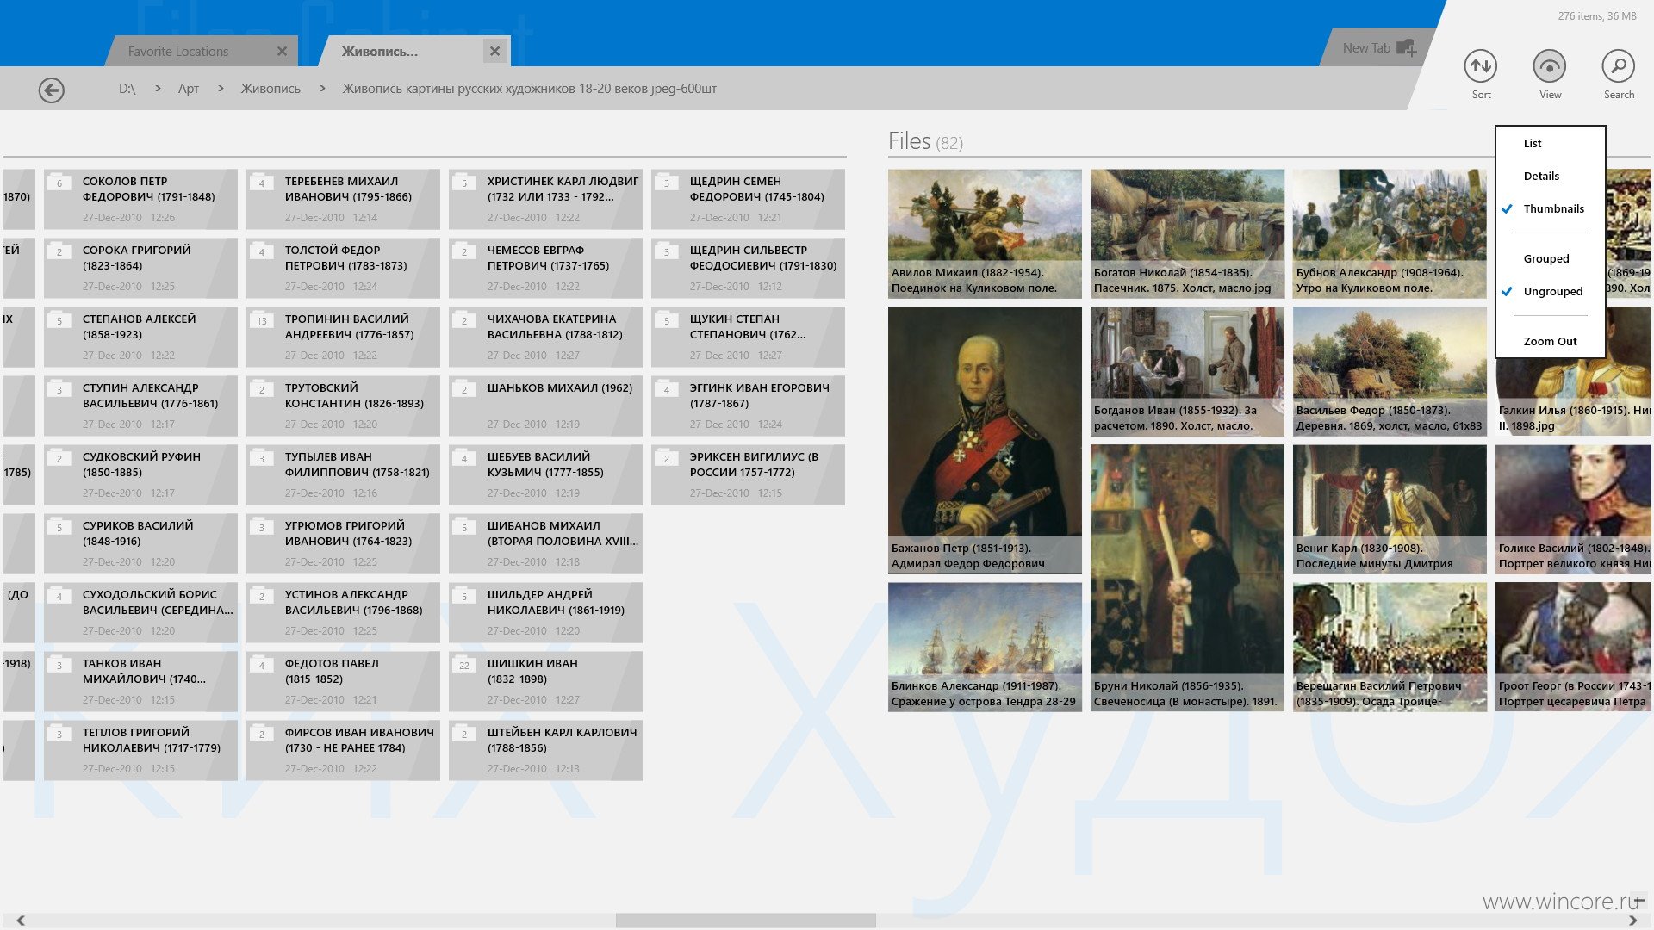
Task: Expand chevron after Живопись in breadcrumb
Action: tap(322, 89)
